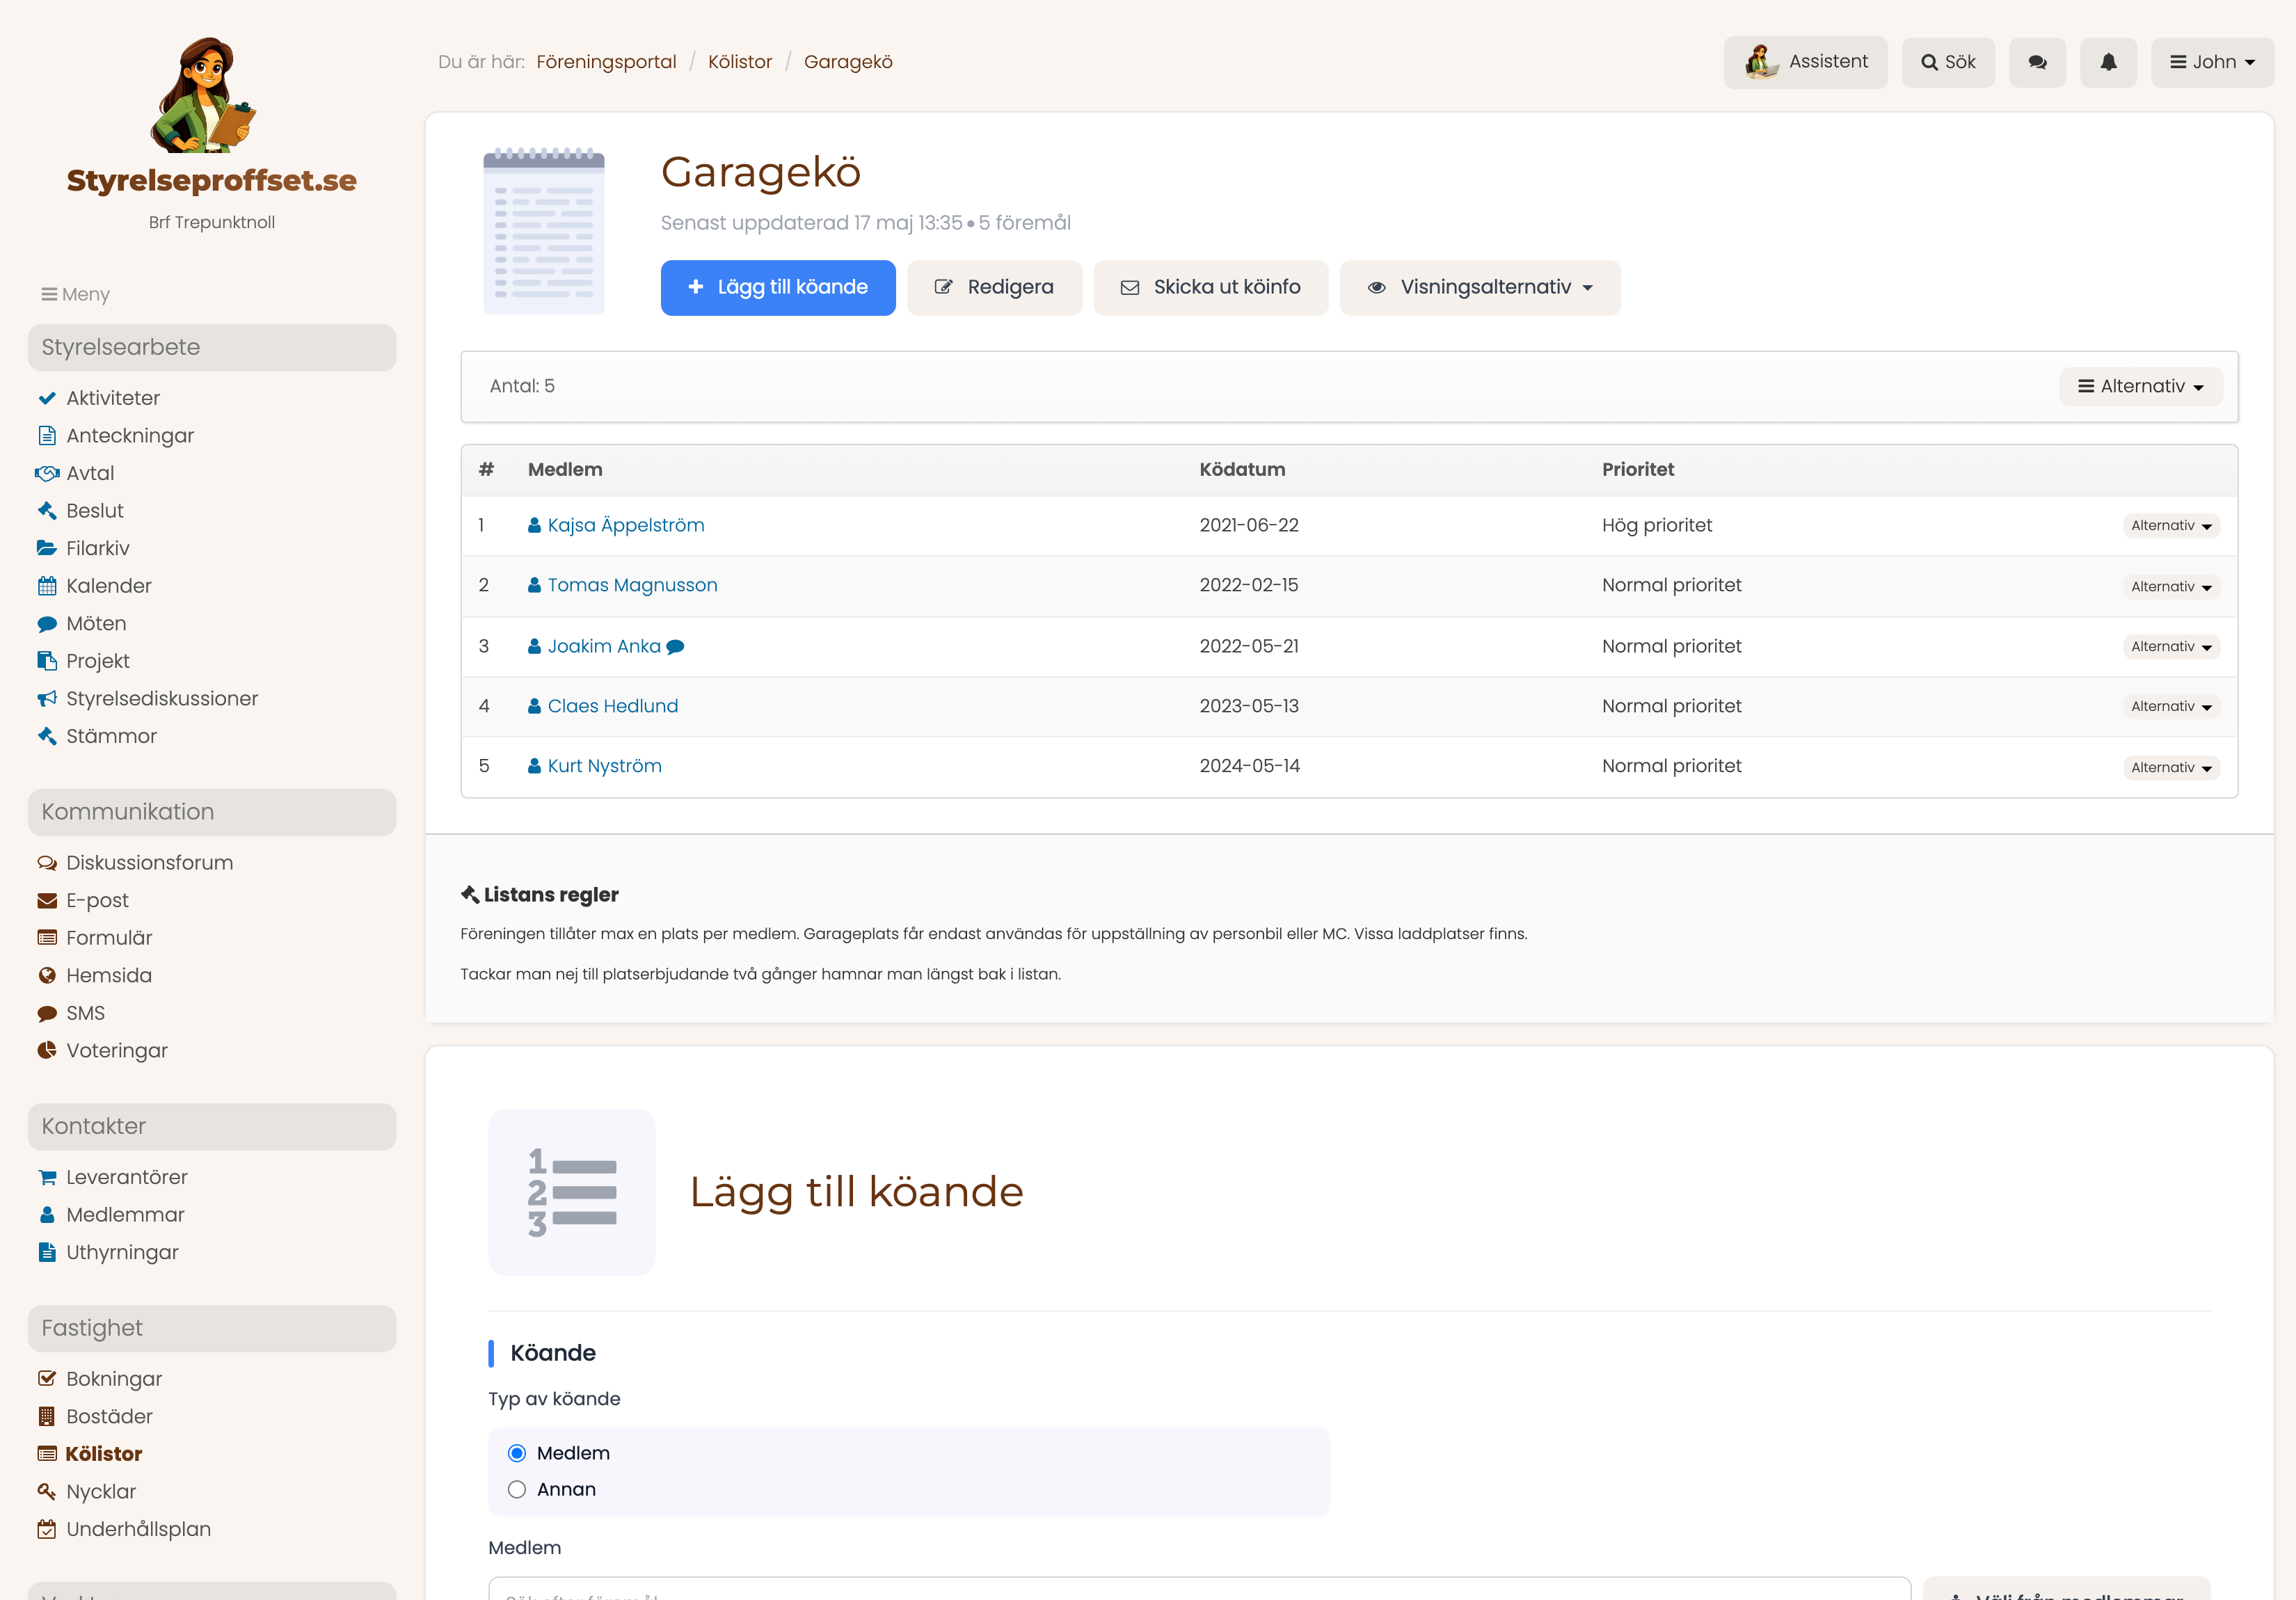This screenshot has width=2296, height=1600.
Task: Select the Kölistor menu item
Action: coord(103,1454)
